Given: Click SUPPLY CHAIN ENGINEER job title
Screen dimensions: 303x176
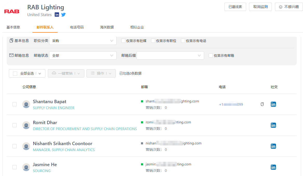Looking at the screenshot, I should 53,108.
